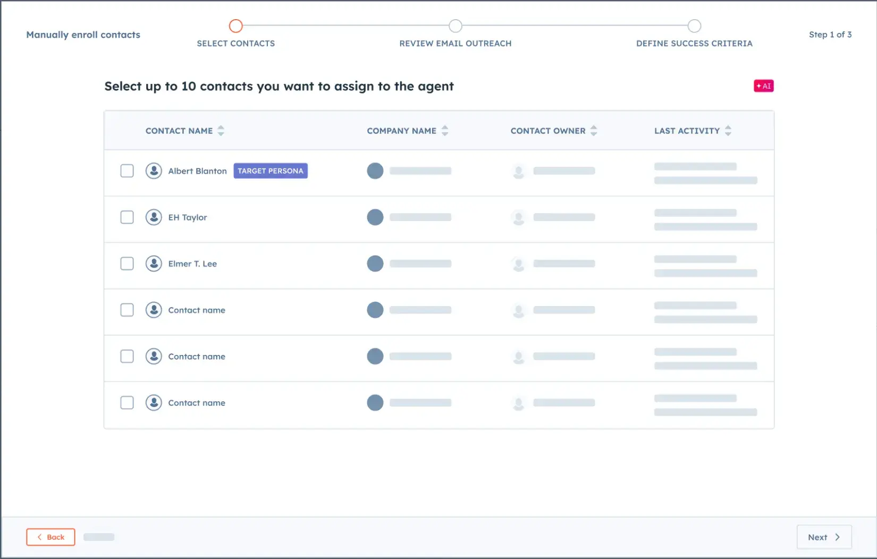Click the Next button

tap(824, 537)
